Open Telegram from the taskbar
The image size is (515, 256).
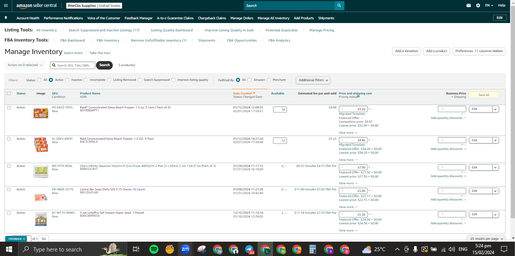click(x=249, y=249)
